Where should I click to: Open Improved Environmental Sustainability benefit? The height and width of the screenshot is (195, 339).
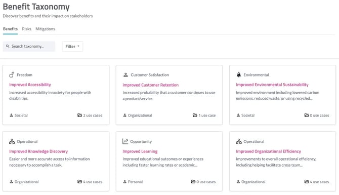[x=272, y=85]
